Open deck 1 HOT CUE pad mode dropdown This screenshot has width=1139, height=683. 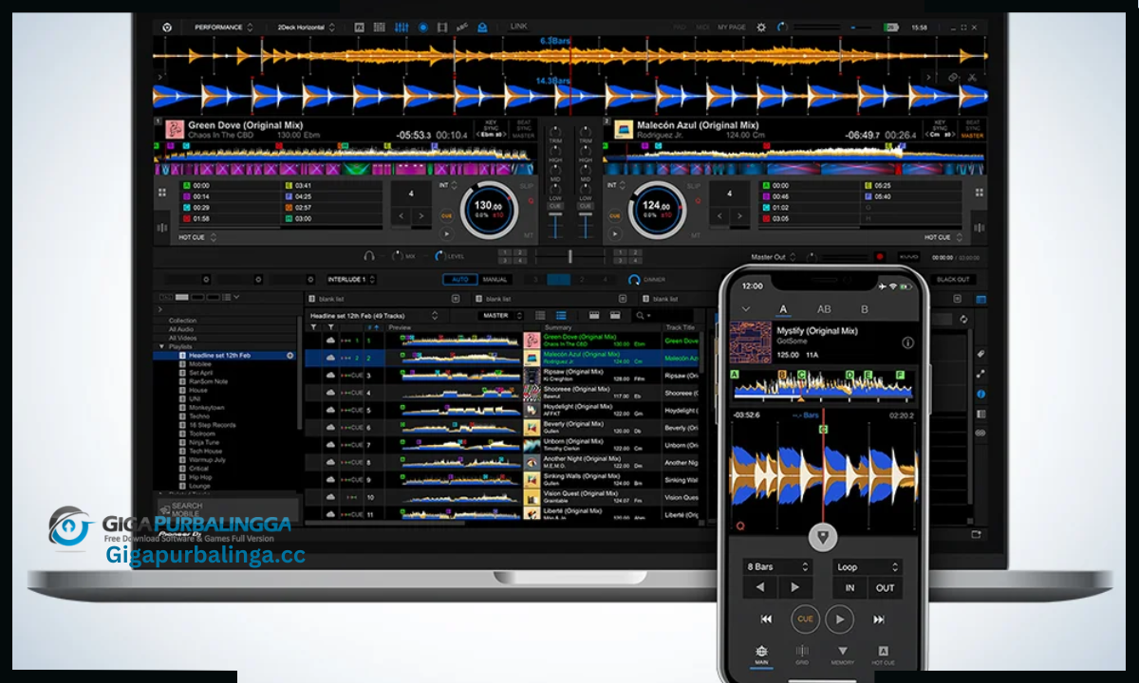197,237
